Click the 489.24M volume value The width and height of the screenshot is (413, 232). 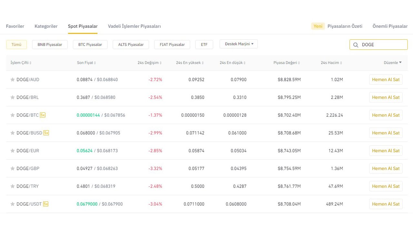click(x=334, y=204)
